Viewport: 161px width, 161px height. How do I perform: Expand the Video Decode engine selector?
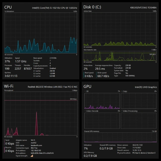(85, 111)
